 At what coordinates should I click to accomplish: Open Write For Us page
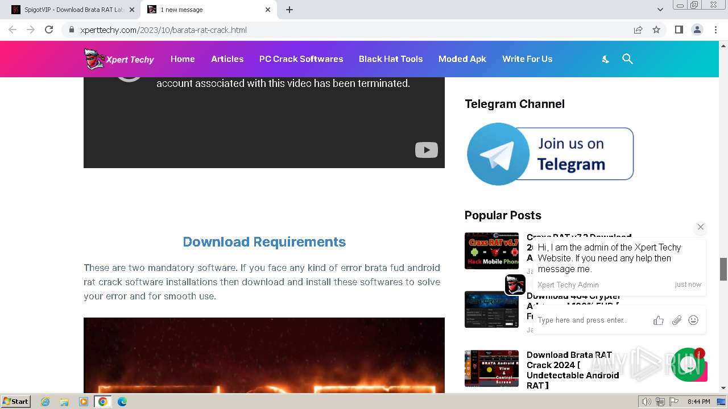pos(527,59)
